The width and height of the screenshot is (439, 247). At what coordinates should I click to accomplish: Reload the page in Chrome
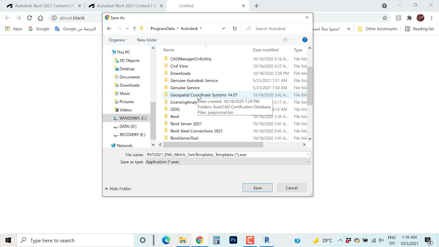point(29,18)
